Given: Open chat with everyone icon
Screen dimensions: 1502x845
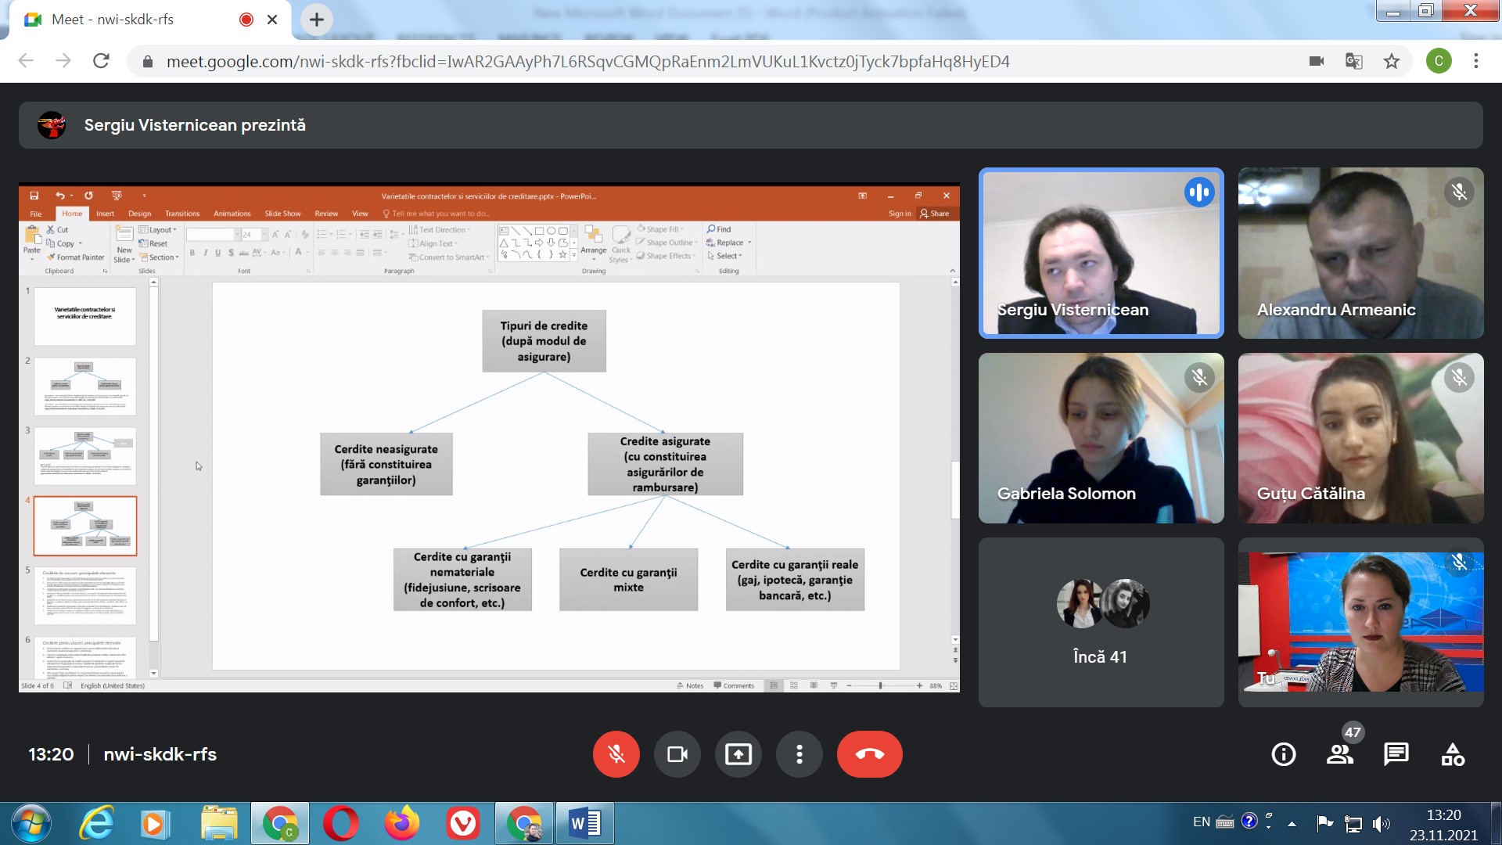Looking at the screenshot, I should coord(1396,754).
